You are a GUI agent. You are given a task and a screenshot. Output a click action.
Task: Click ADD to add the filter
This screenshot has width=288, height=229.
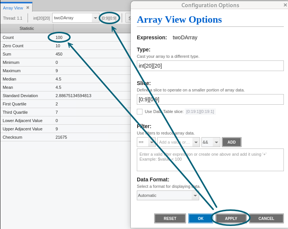231,142
